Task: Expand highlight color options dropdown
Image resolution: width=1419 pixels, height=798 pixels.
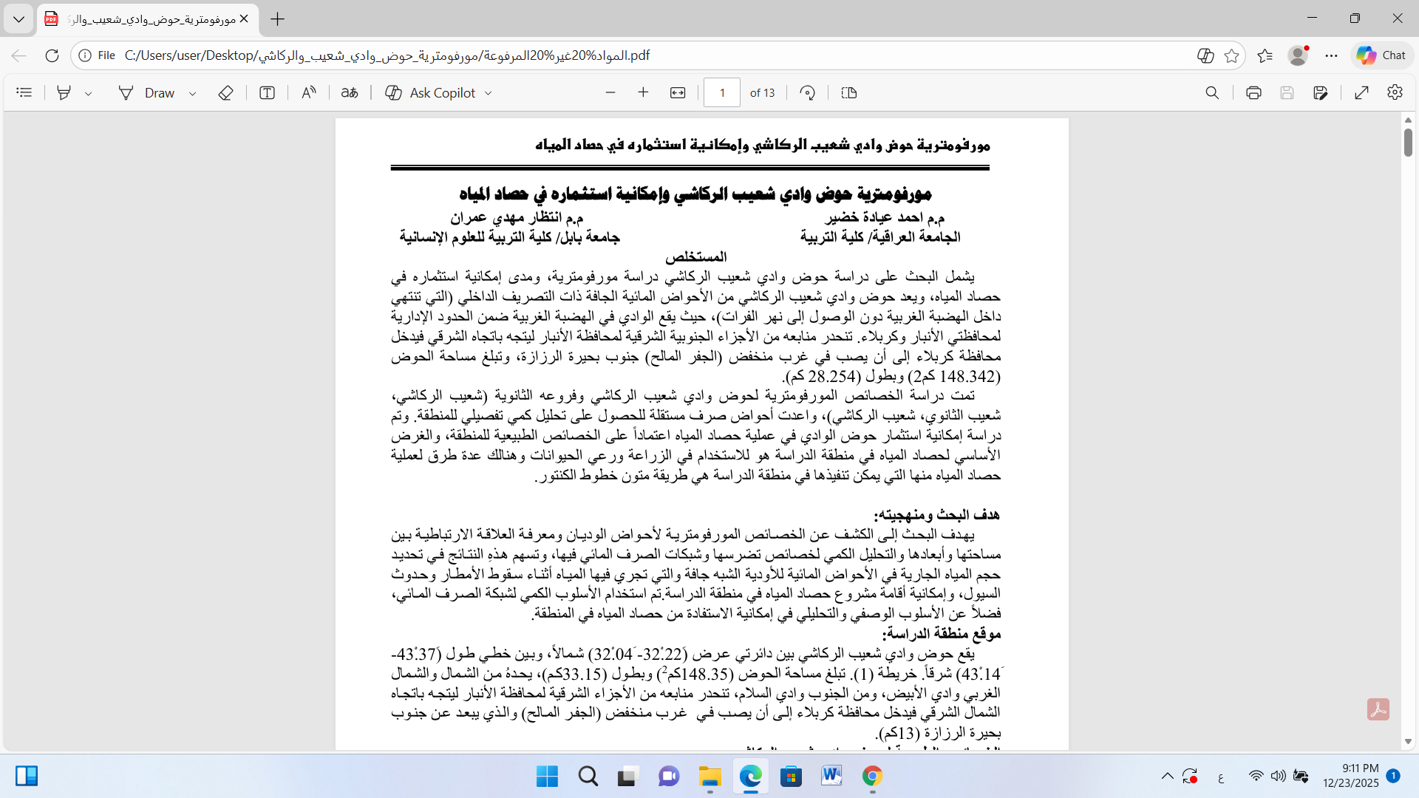Action: pyautogui.click(x=88, y=93)
